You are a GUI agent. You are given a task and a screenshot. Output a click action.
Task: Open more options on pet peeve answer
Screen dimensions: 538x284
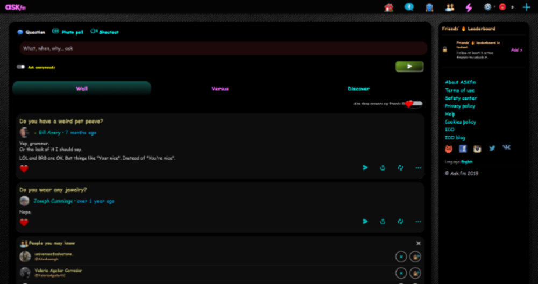pos(418,168)
